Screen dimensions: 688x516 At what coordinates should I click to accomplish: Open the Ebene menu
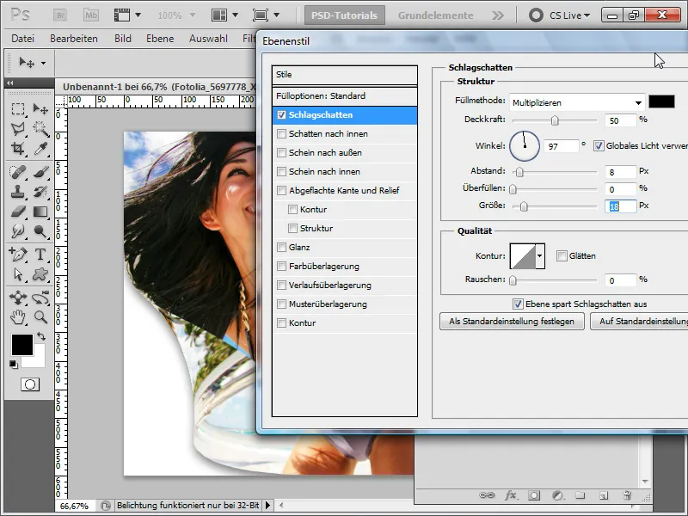(160, 39)
